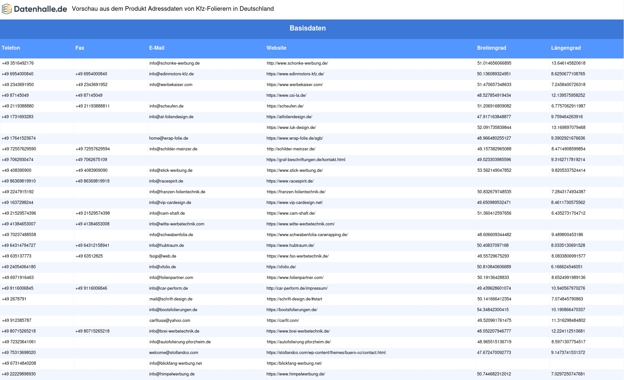Open the folienpartner.com website link
This screenshot has width=624, height=380.
click(295, 278)
